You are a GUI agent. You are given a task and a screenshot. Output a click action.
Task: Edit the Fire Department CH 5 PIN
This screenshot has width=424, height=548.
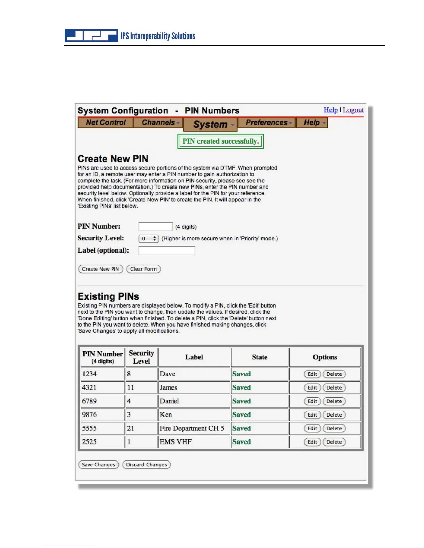312,428
